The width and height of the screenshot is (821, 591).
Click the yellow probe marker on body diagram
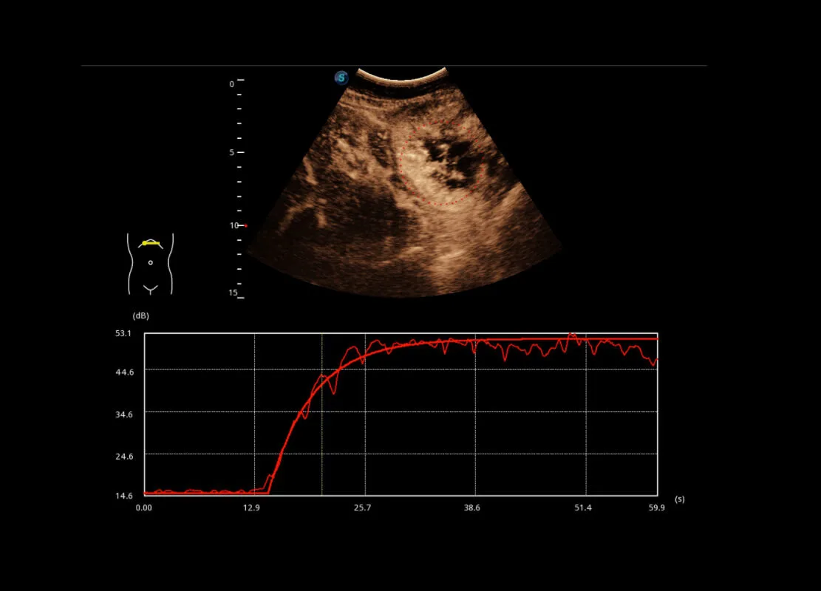click(151, 243)
